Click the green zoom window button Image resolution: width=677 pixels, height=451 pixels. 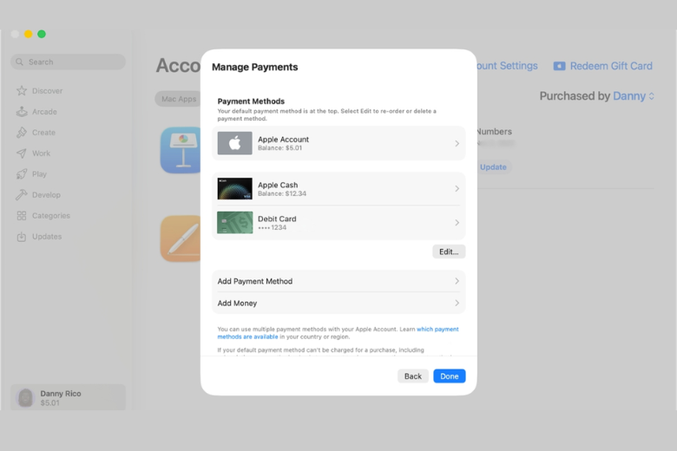[x=42, y=34]
